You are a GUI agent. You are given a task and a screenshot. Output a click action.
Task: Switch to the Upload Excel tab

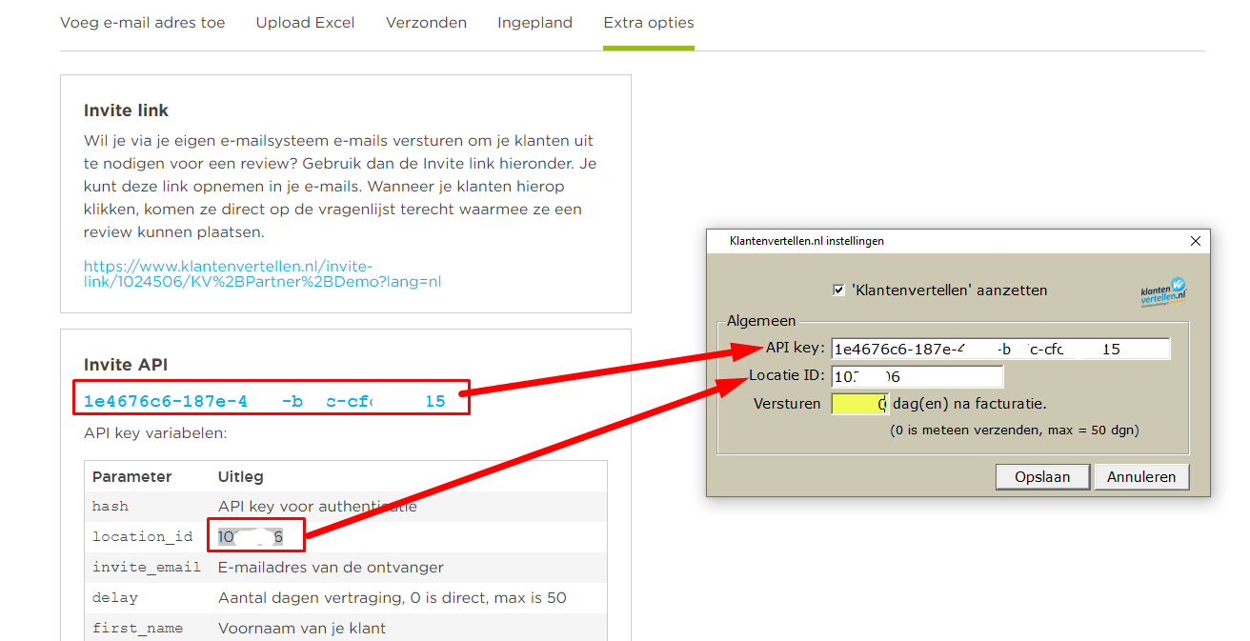click(305, 23)
